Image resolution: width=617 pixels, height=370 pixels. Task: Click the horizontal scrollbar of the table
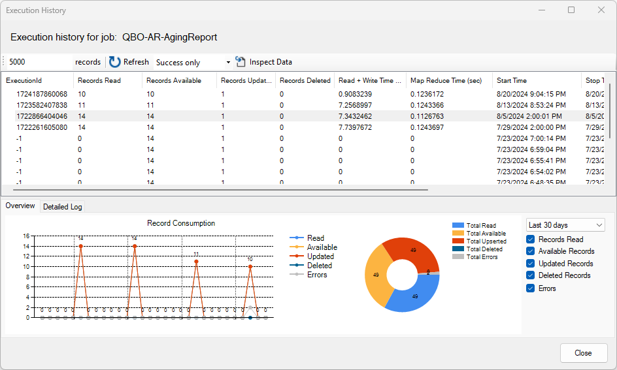pyautogui.click(x=220, y=190)
